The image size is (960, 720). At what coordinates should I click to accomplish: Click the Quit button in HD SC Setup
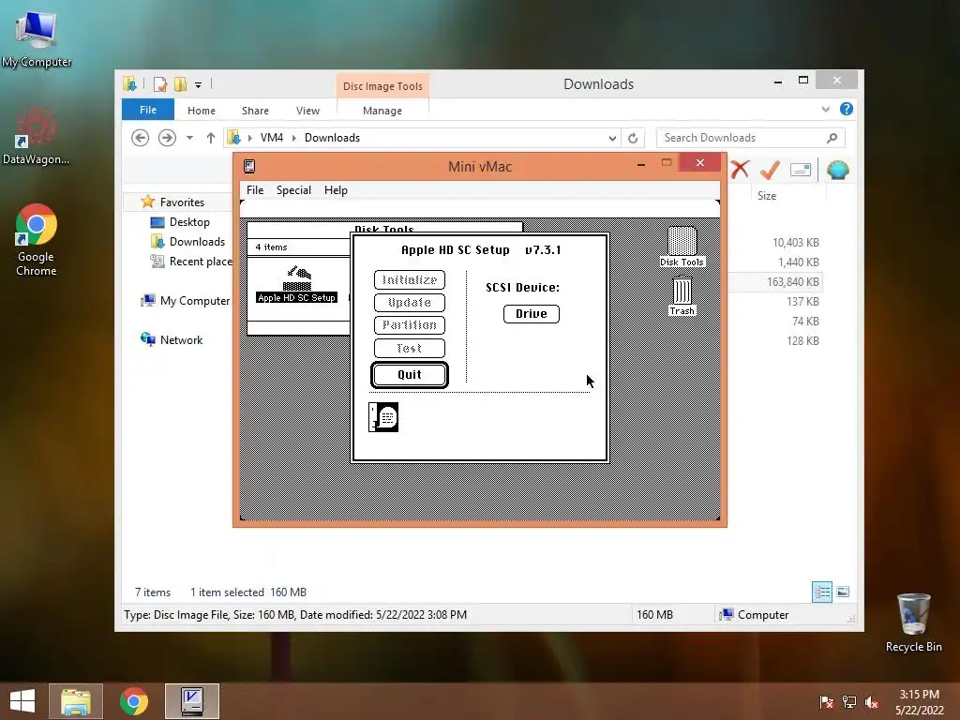410,375
